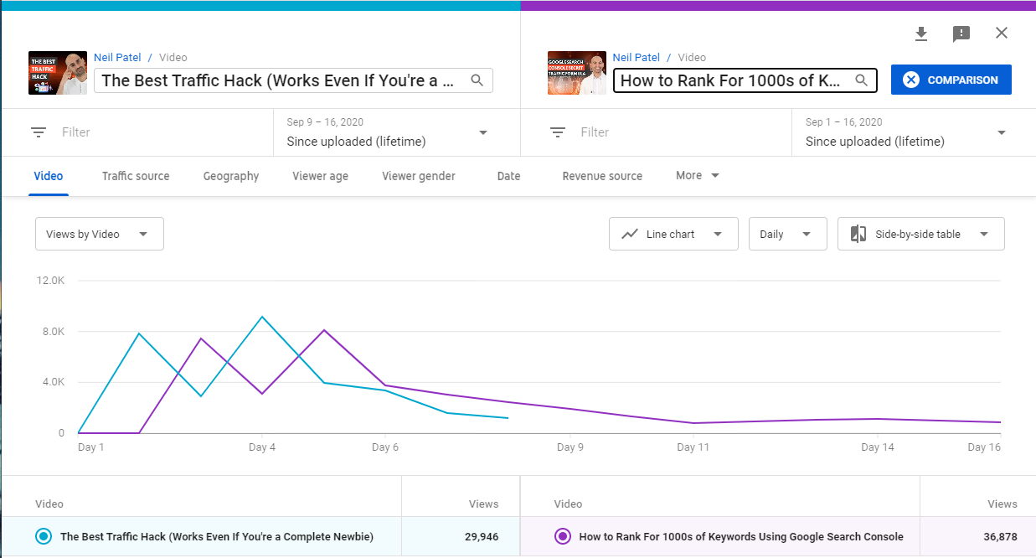This screenshot has height=558, width=1036.
Task: Toggle How to Rank For 1000s radio button
Action: pyautogui.click(x=563, y=536)
